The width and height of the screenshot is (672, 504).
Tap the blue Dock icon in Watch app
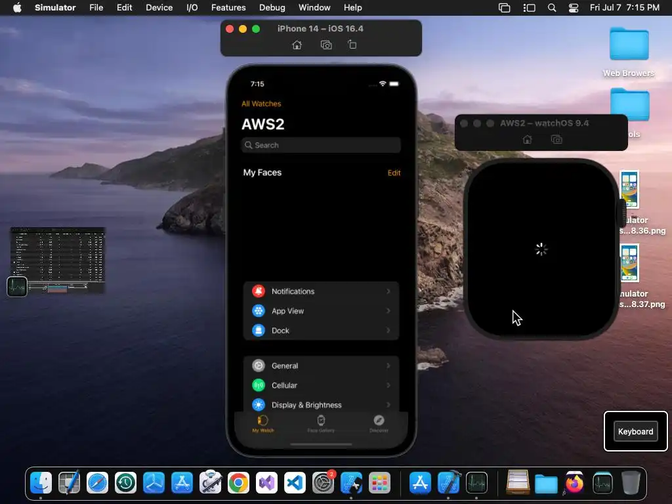259,331
